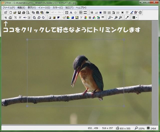Open the 加工(T) menu
The width and height of the screenshot is (160, 132).
(69, 8)
